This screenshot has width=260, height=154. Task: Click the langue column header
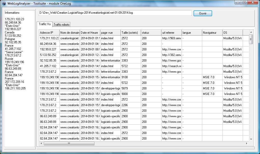[x=191, y=32]
